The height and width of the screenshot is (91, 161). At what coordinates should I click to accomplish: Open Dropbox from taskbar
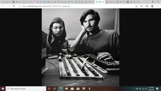[x=84, y=89]
